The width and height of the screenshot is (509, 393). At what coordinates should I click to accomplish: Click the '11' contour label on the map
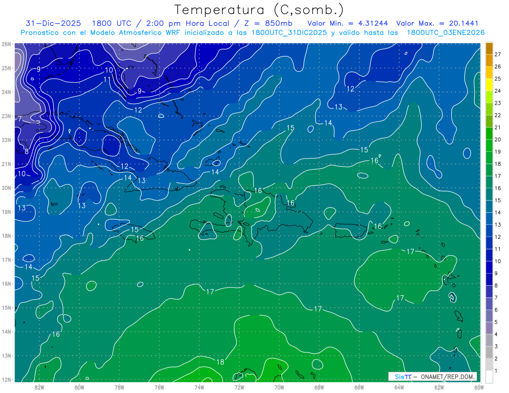(107, 79)
